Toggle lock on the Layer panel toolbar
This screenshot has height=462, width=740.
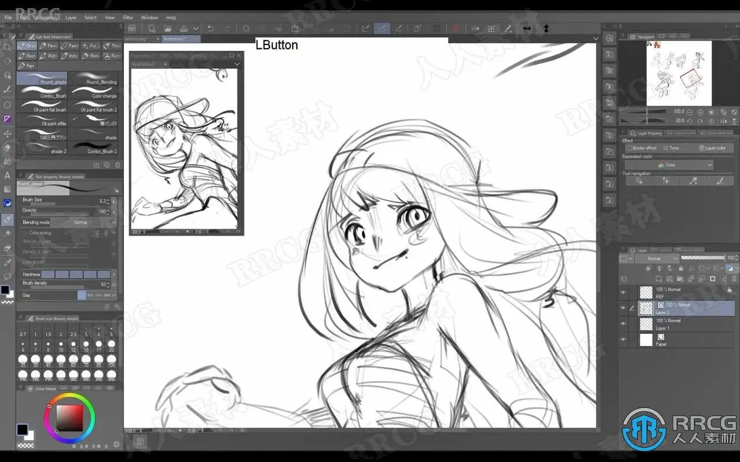coord(680,268)
